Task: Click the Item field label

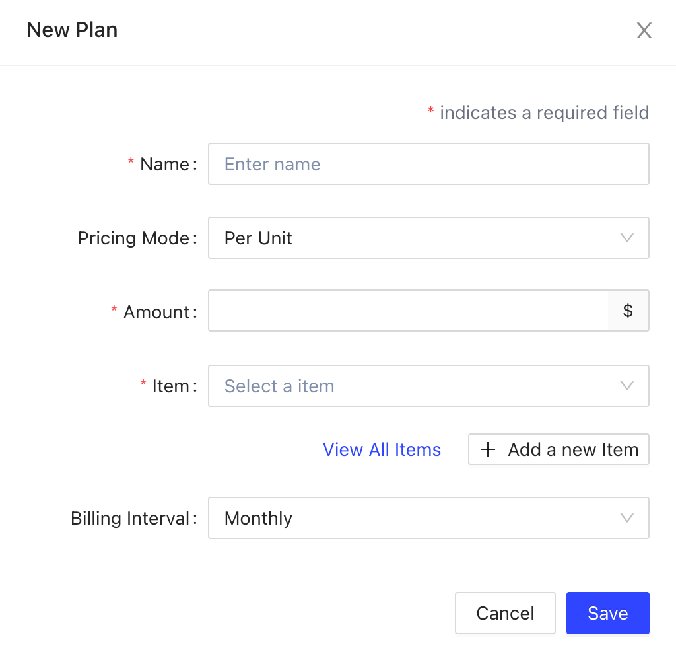Action: 170,386
